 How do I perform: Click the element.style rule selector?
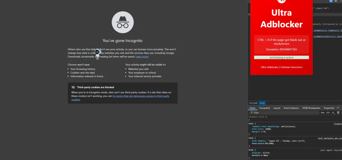(x=257, y=117)
